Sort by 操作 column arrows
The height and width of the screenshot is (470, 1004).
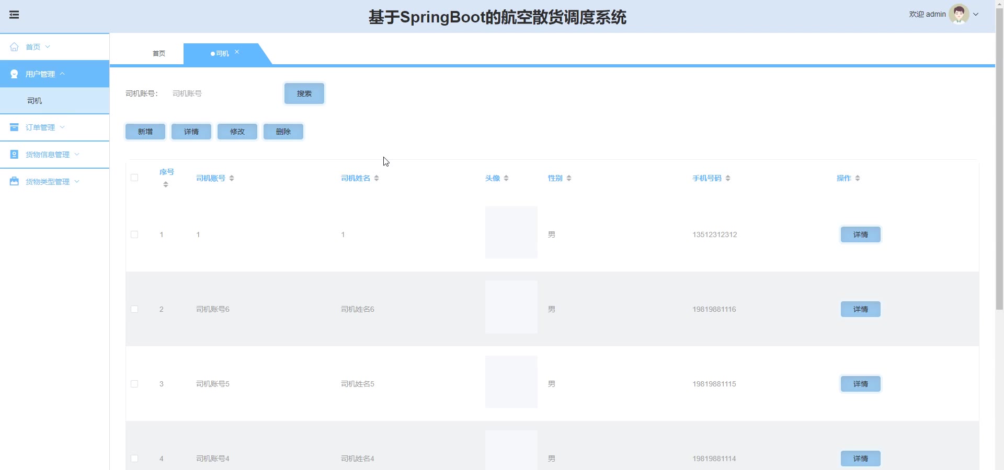[858, 179]
